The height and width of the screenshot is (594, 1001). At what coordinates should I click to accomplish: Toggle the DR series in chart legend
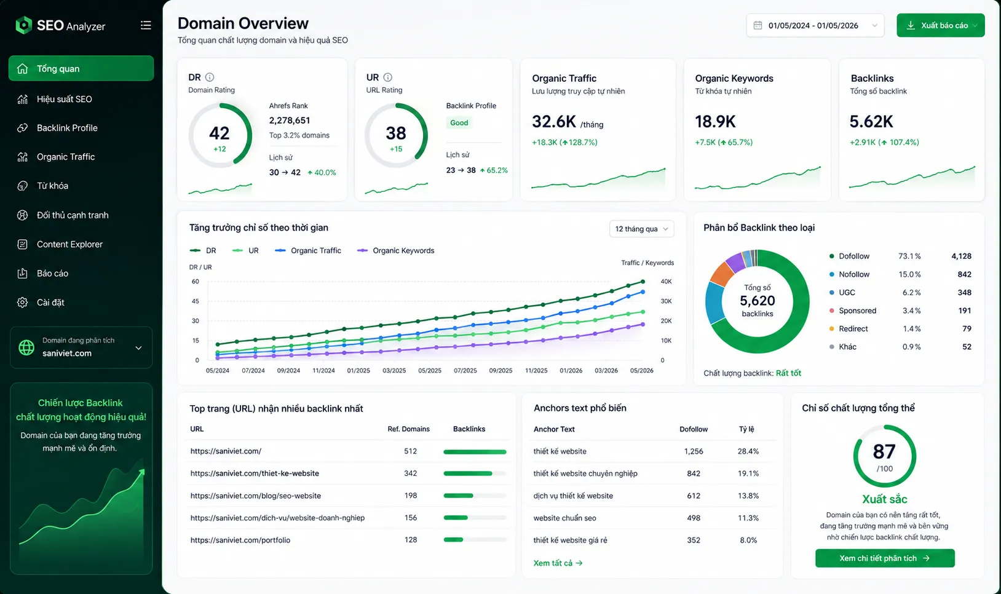[x=203, y=250]
